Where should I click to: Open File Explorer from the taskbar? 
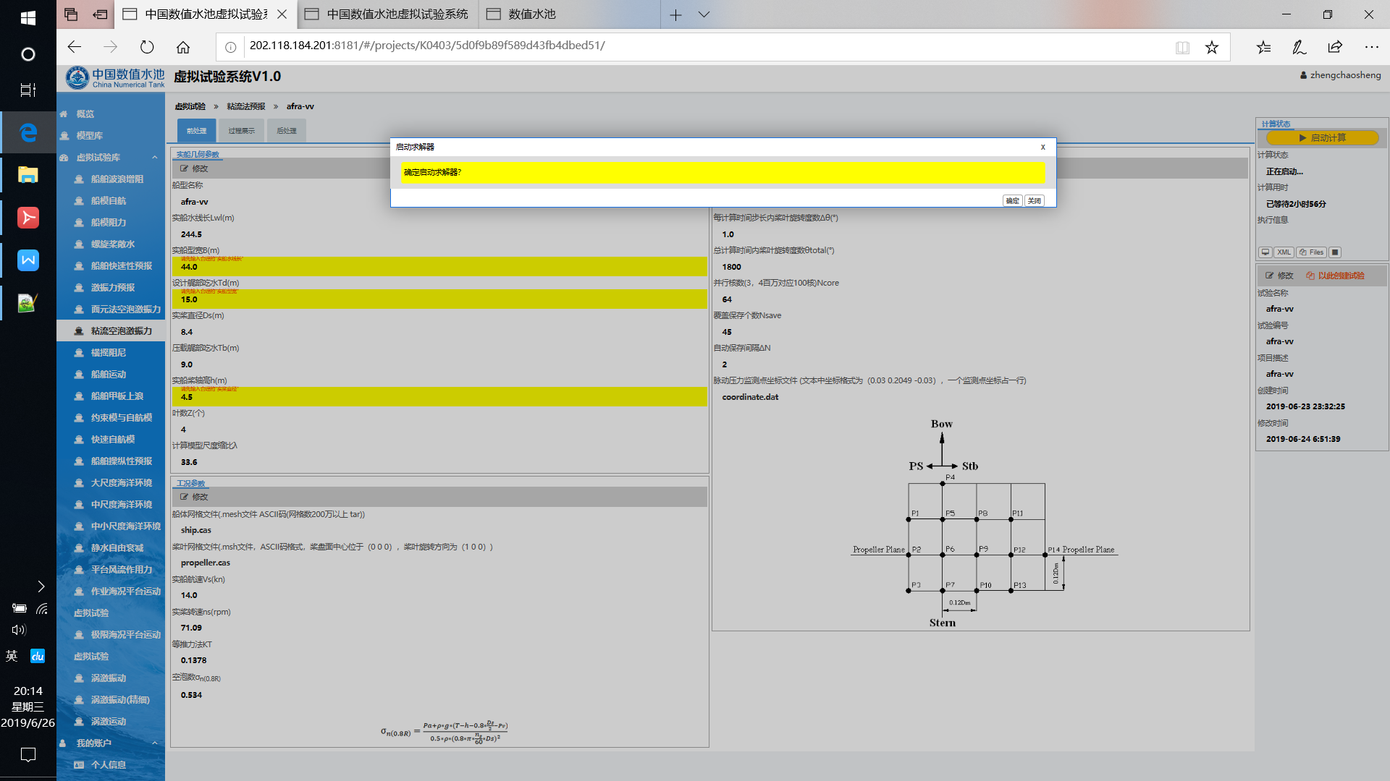coord(28,175)
